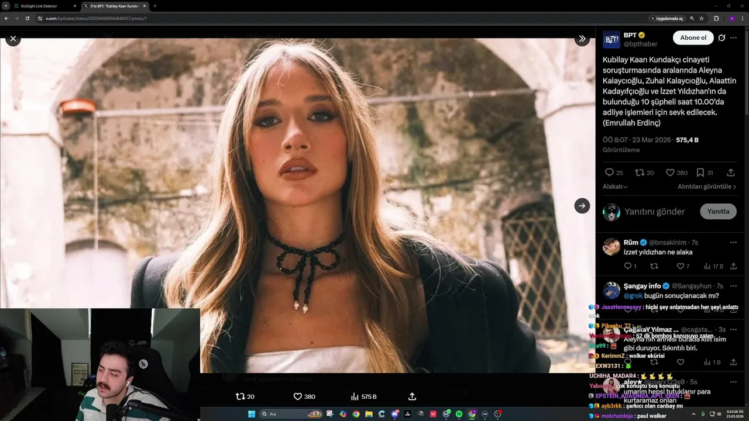
Task: Go back in the browser
Action: (6, 18)
